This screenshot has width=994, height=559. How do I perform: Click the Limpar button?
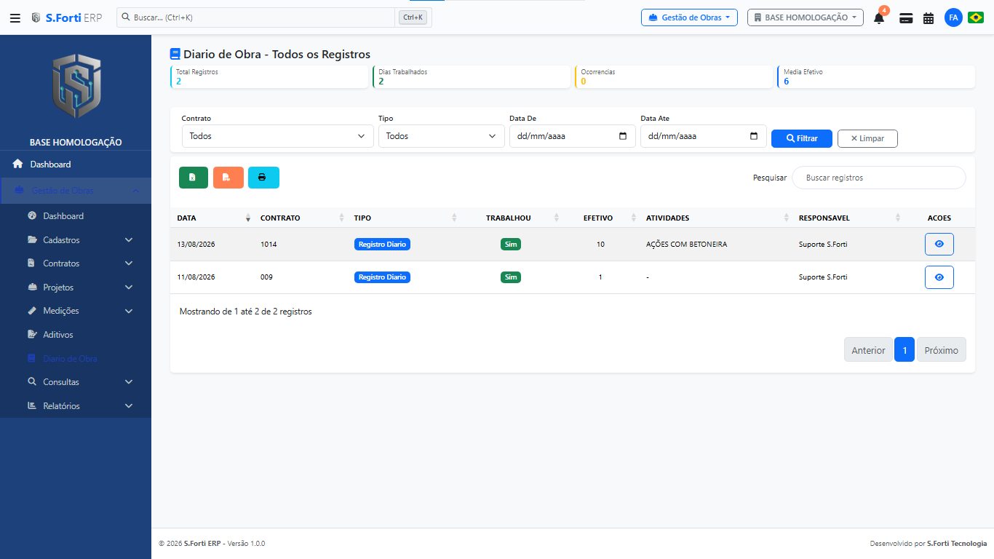[x=867, y=138]
